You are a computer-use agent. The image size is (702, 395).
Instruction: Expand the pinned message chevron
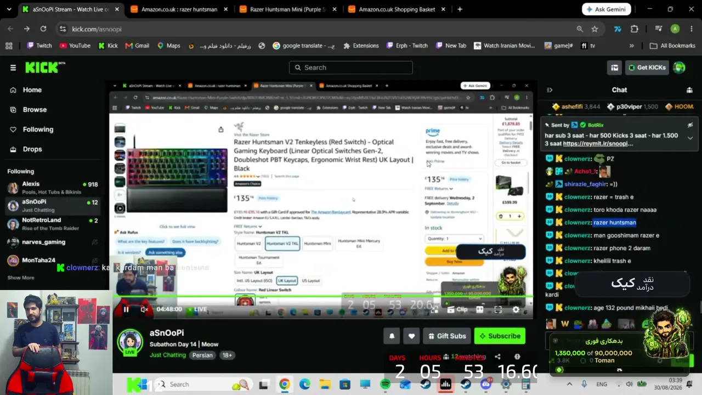pyautogui.click(x=690, y=138)
